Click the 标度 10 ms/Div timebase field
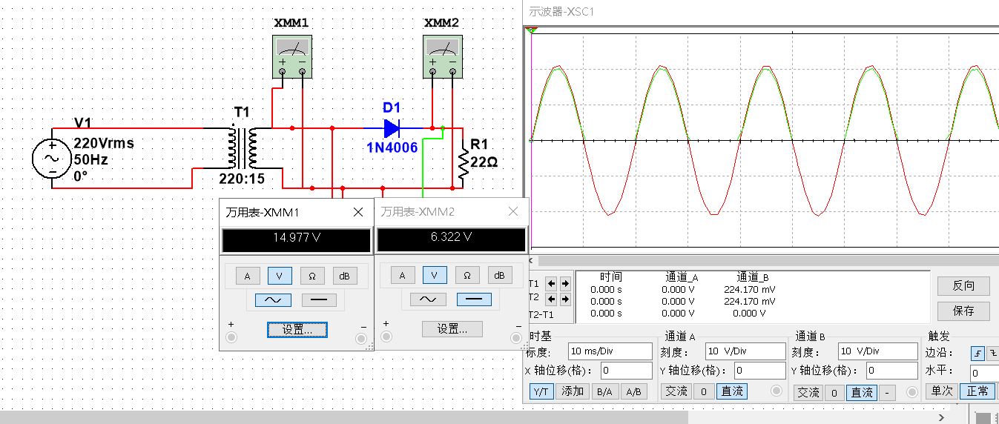 (x=610, y=351)
